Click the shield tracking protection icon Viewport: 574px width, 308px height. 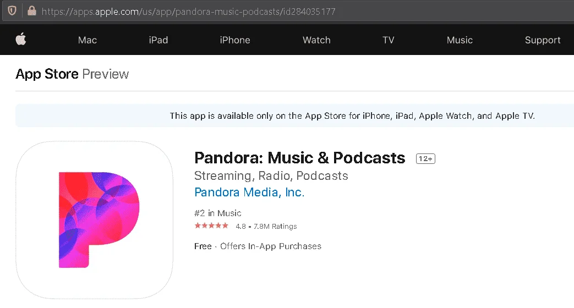12,10
